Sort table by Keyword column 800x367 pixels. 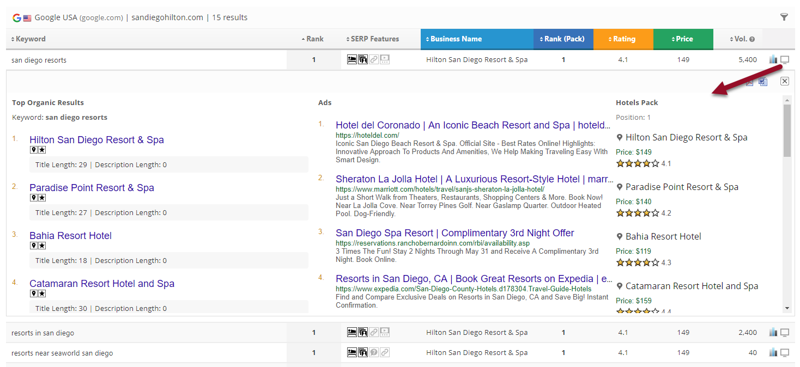(31, 39)
